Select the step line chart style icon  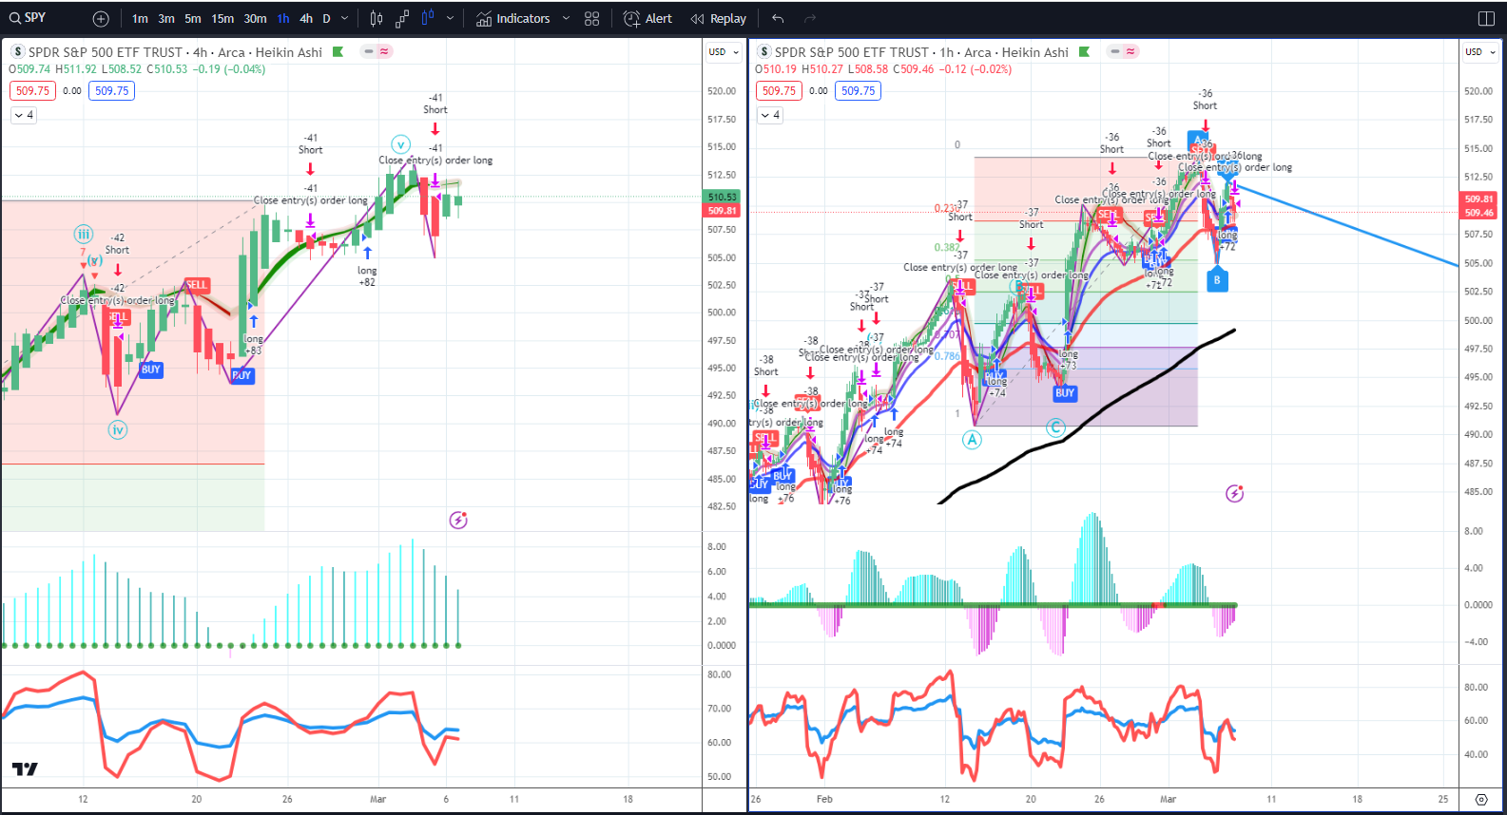click(x=402, y=19)
